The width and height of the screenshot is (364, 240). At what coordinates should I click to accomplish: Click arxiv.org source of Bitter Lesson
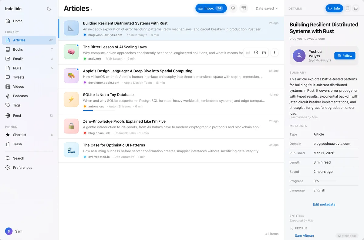click(95, 59)
